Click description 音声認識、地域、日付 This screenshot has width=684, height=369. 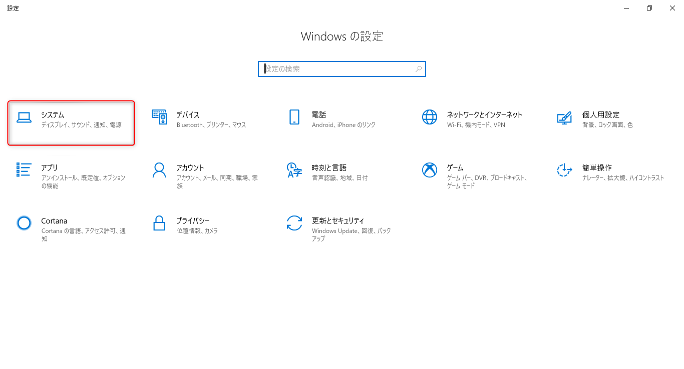[x=339, y=178]
